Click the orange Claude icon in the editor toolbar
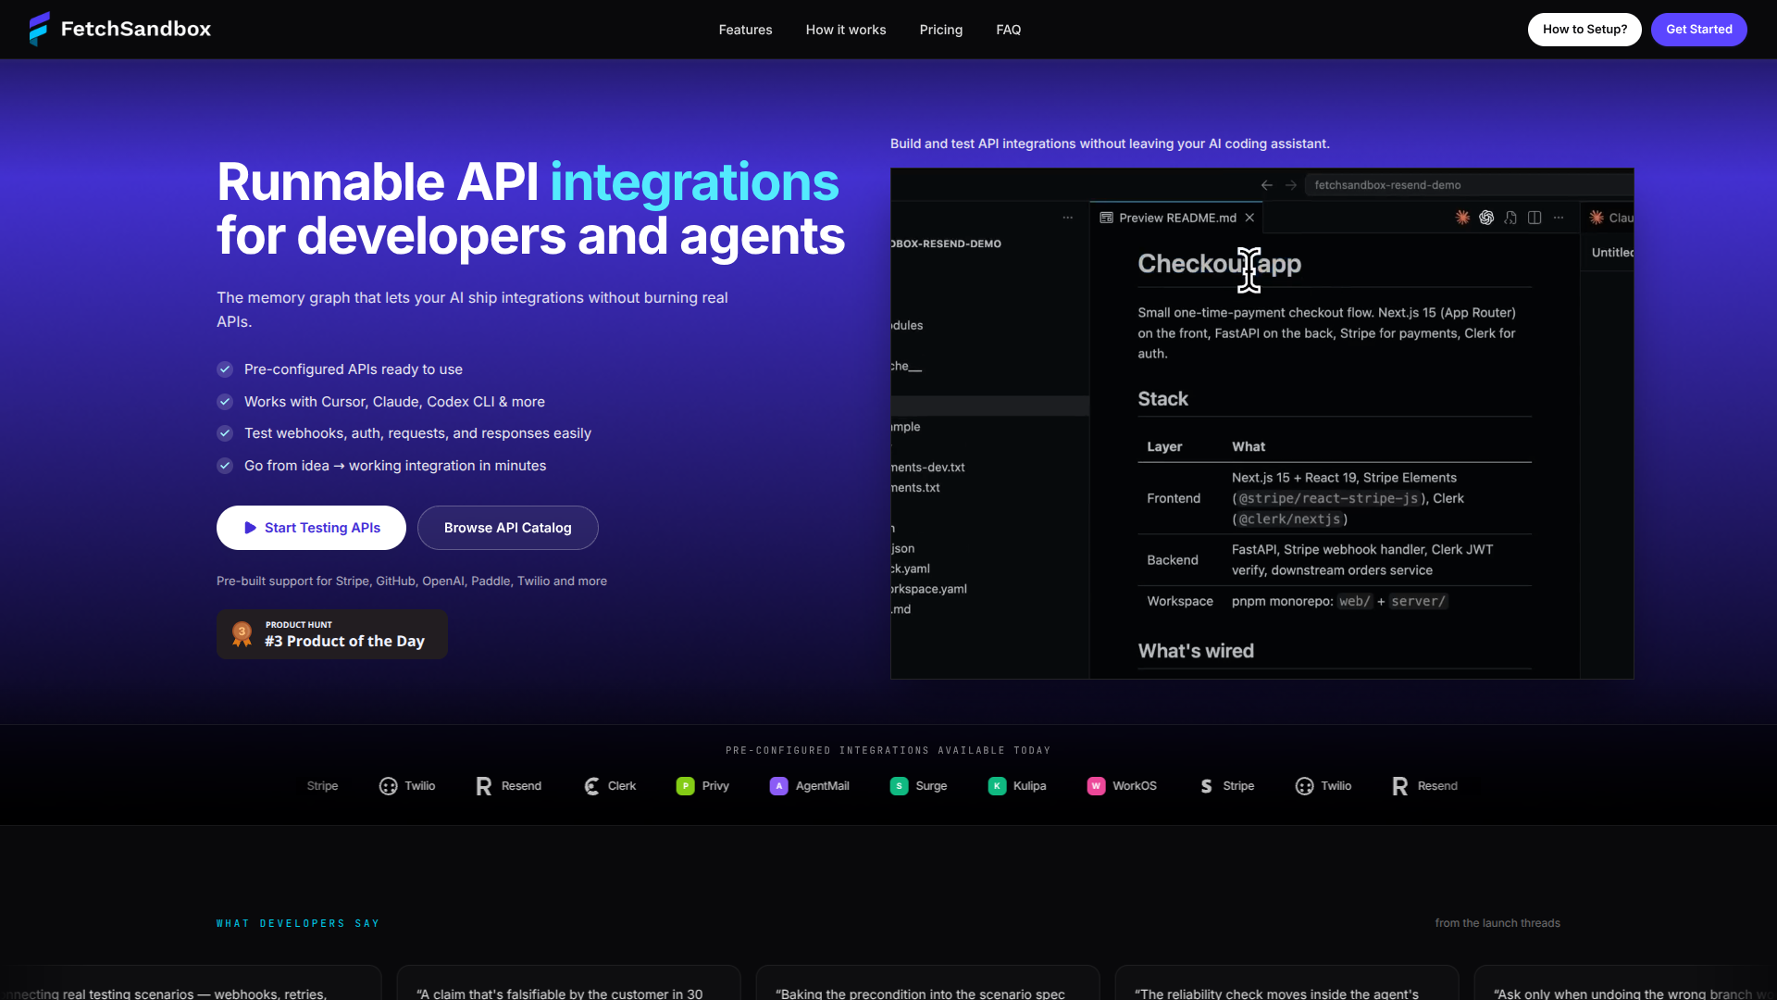This screenshot has height=1000, width=1777. pos(1462,218)
